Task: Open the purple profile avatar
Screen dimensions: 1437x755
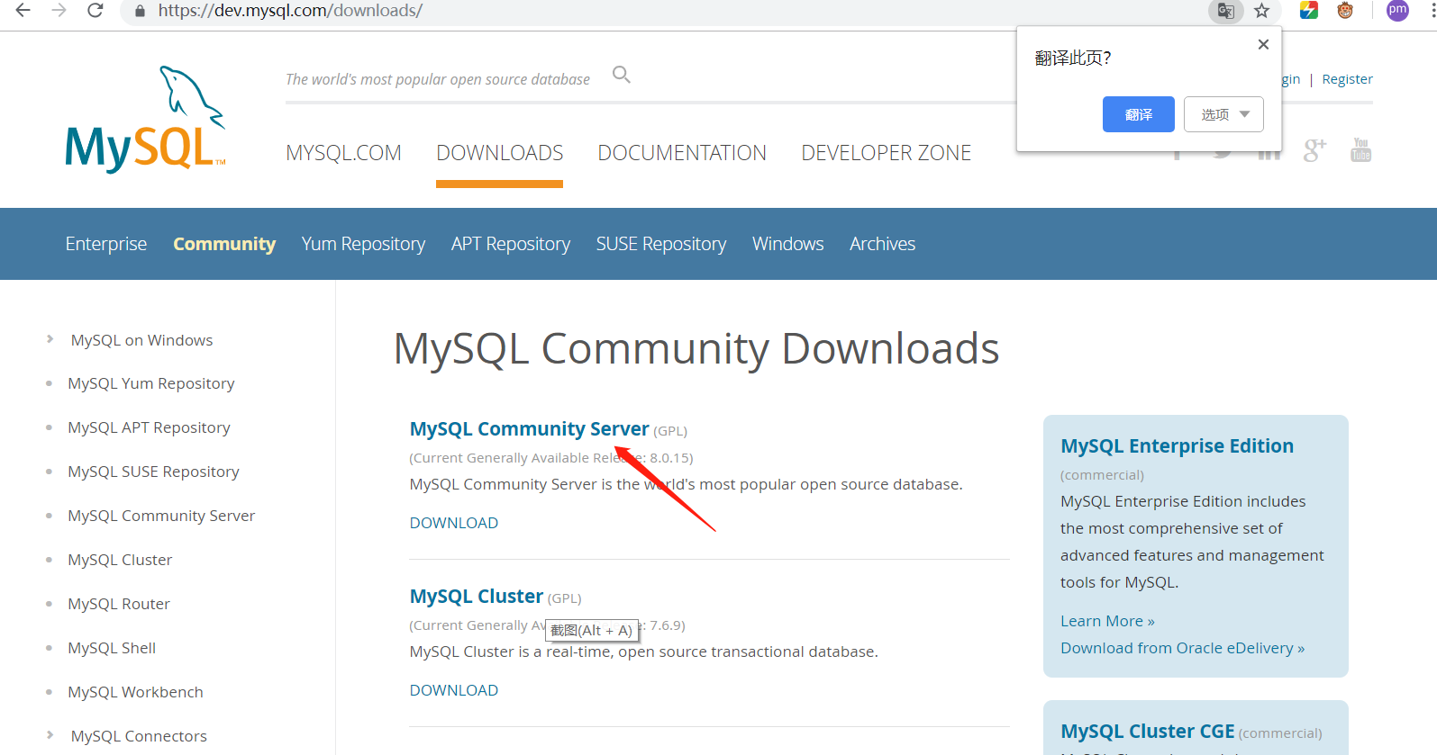Action: click(x=1397, y=11)
